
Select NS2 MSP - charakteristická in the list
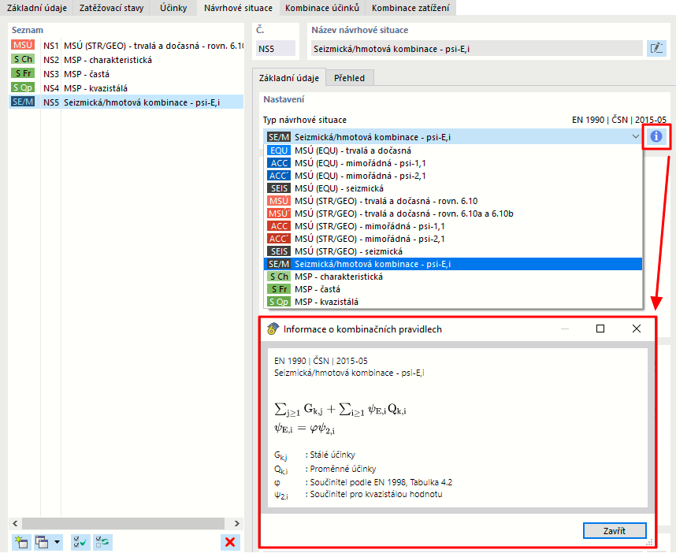click(126, 60)
